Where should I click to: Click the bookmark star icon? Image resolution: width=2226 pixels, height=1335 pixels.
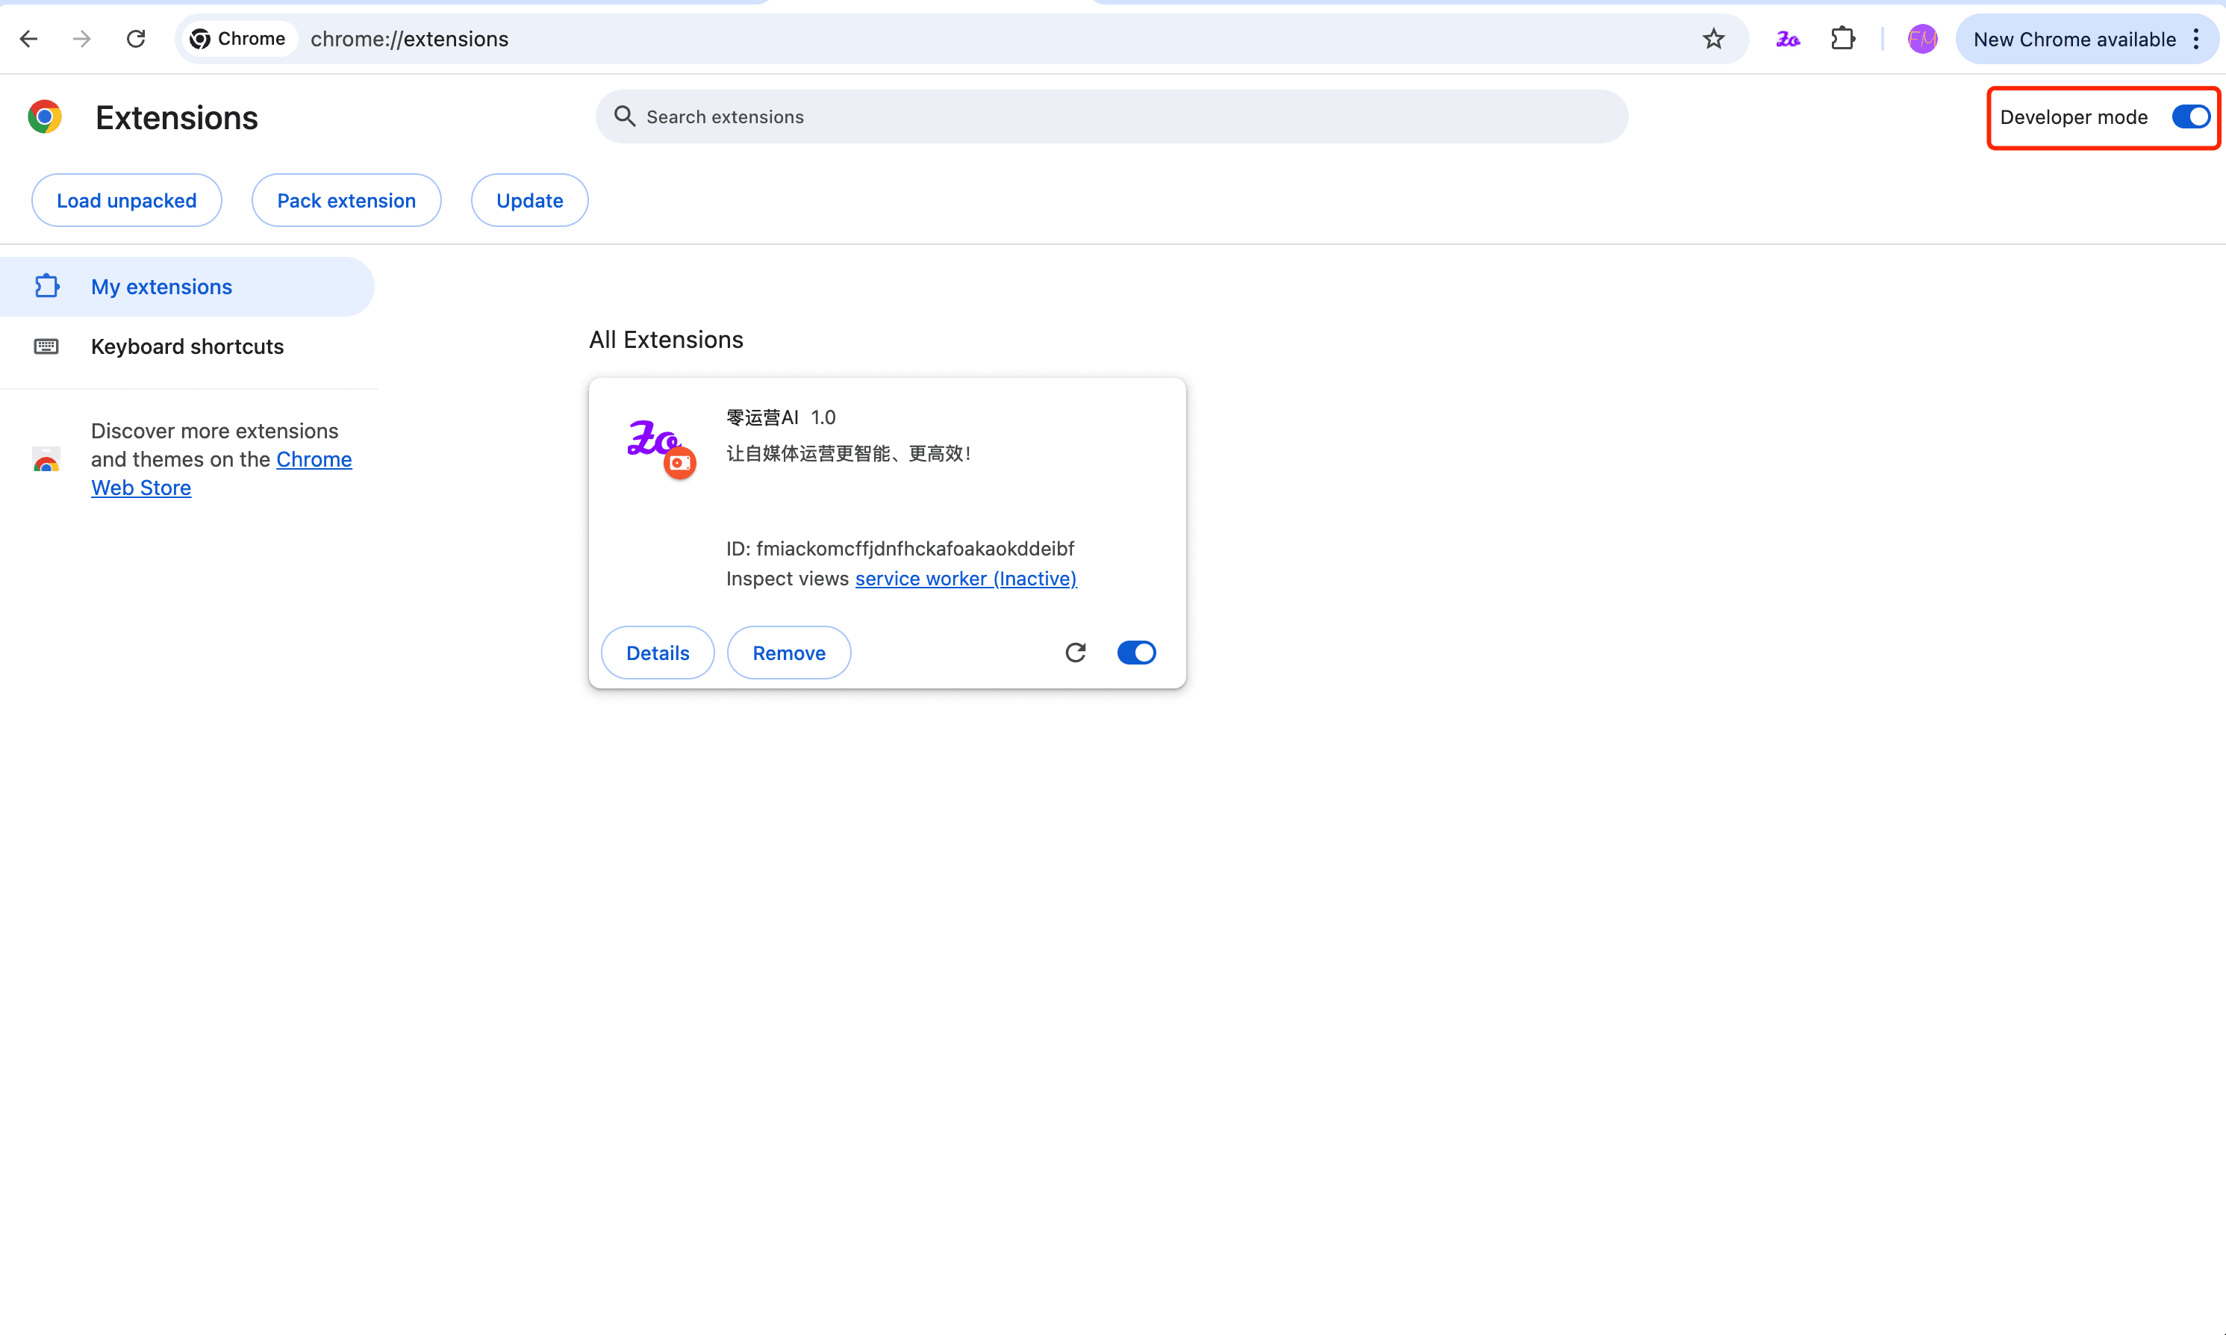pyautogui.click(x=1715, y=38)
